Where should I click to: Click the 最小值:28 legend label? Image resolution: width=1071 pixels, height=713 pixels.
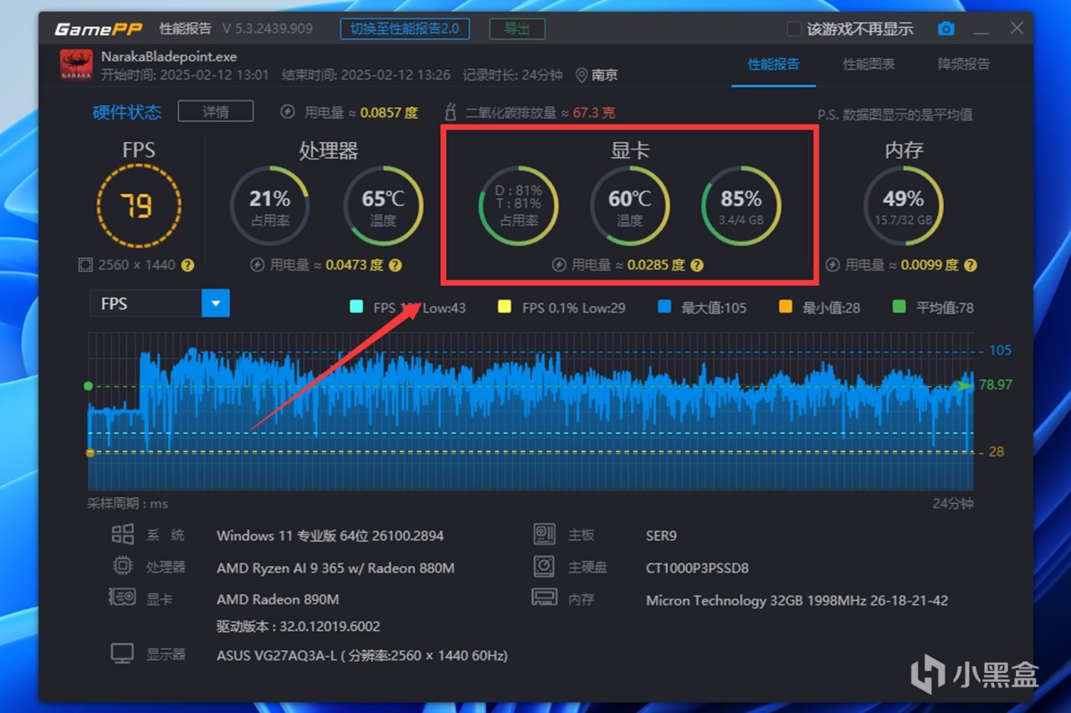(832, 308)
